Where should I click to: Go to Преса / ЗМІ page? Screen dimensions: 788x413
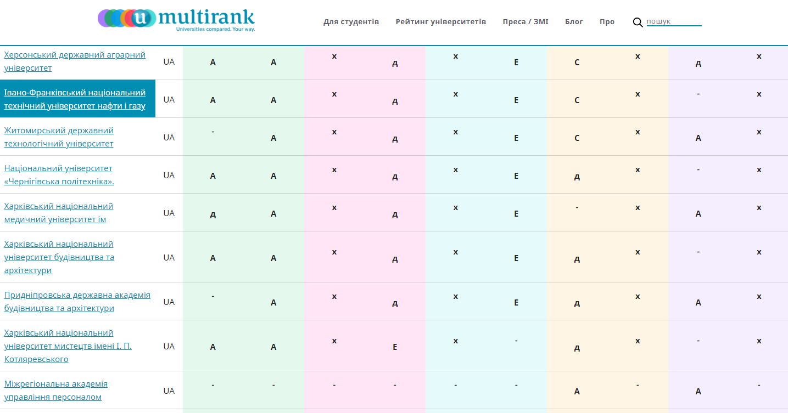[x=525, y=22]
